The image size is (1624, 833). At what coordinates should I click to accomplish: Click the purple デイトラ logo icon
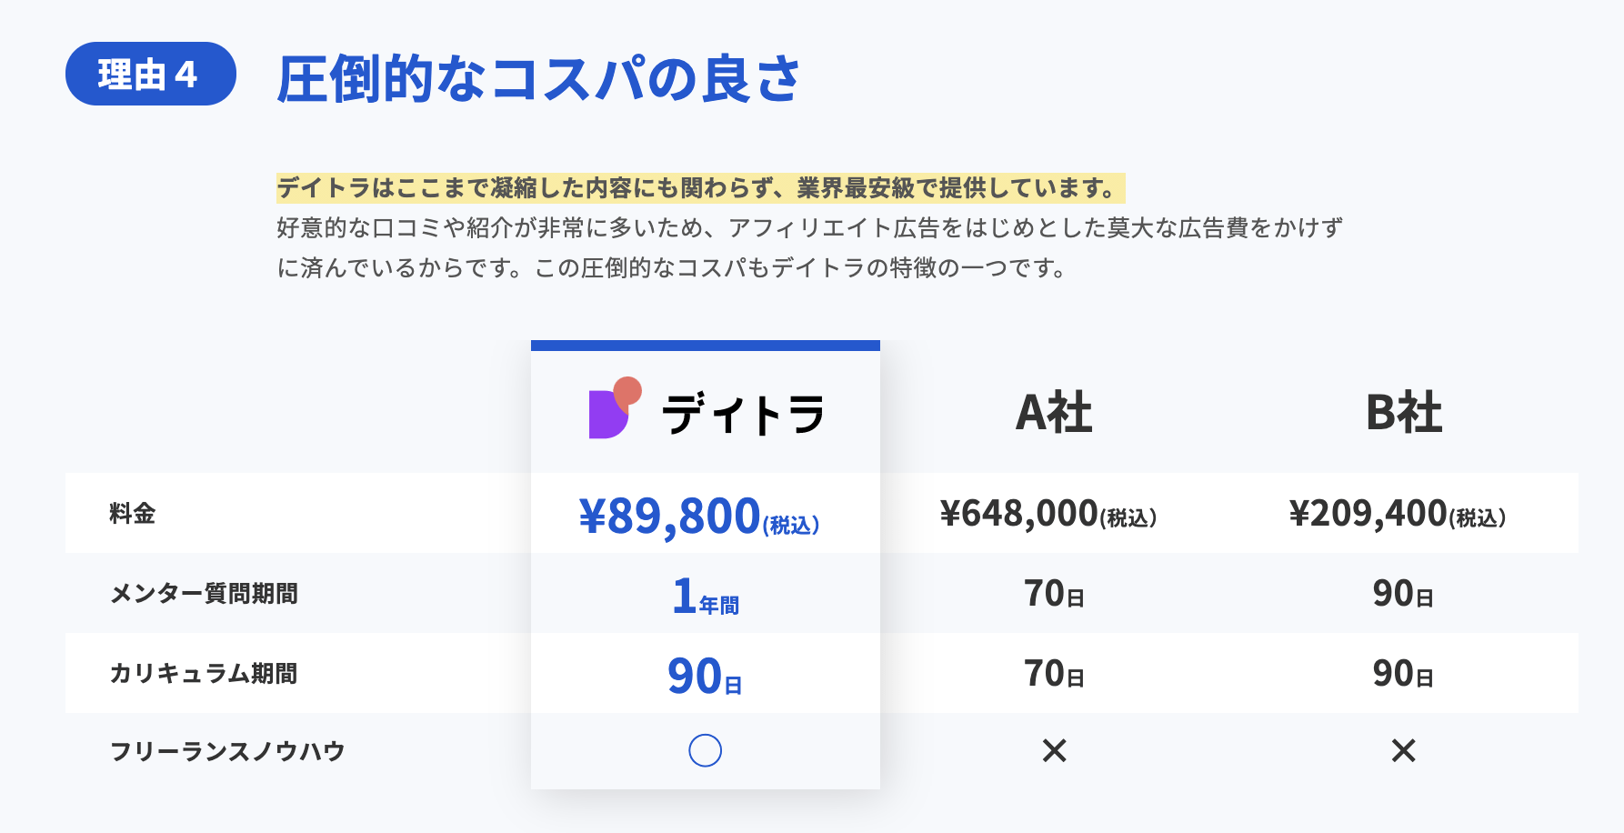(x=614, y=409)
